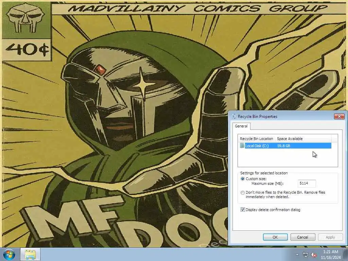Select the Custom size radio button
The height and width of the screenshot is (261, 348).
click(243, 179)
